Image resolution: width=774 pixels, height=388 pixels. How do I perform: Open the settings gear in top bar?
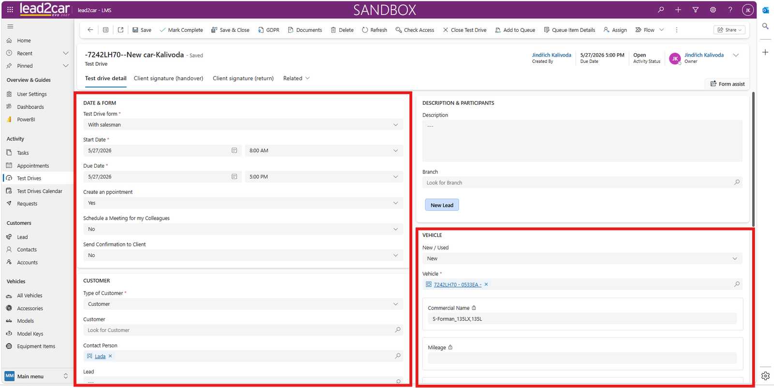713,10
